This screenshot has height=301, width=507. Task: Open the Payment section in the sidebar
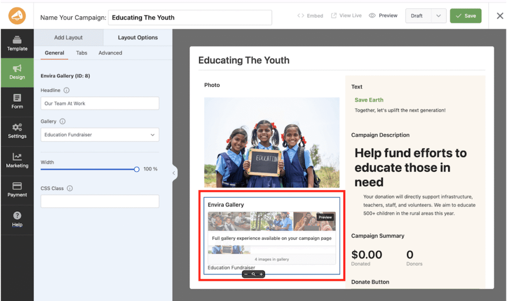(x=17, y=190)
